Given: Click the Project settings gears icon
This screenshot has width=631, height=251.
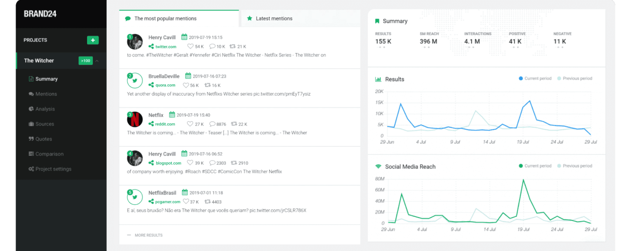Looking at the screenshot, I should click(x=31, y=169).
